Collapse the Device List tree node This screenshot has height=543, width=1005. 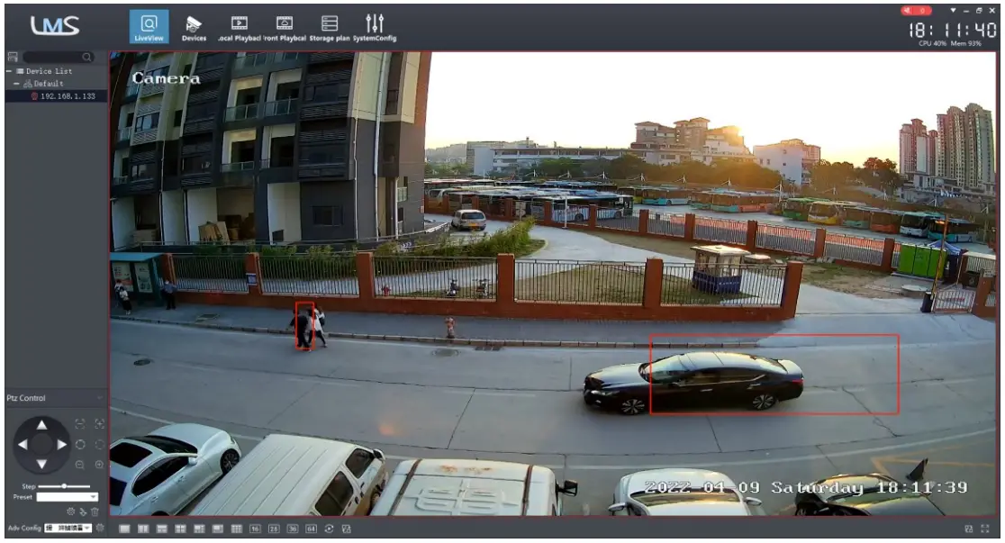[x=9, y=71]
